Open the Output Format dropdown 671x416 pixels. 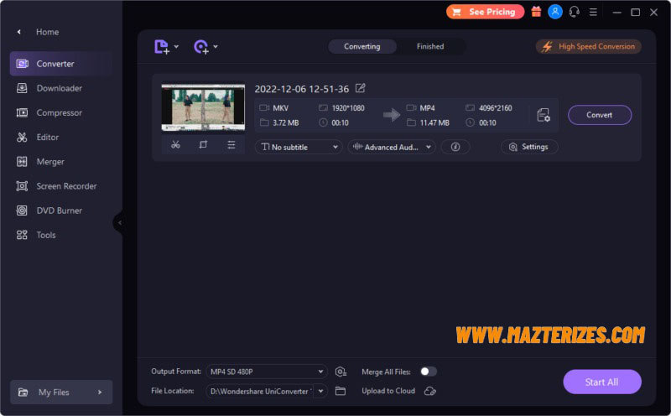tap(267, 372)
